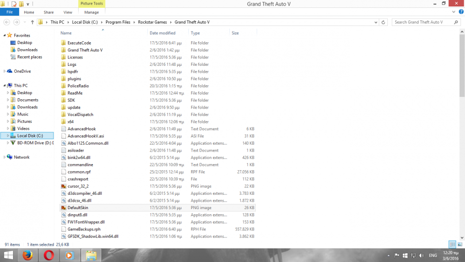Sort files by Date modified column

pos(162,33)
